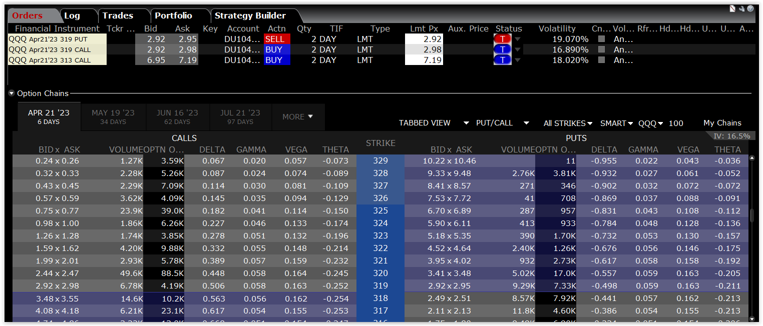Expand status arrow for 319 PUT order

(x=518, y=39)
